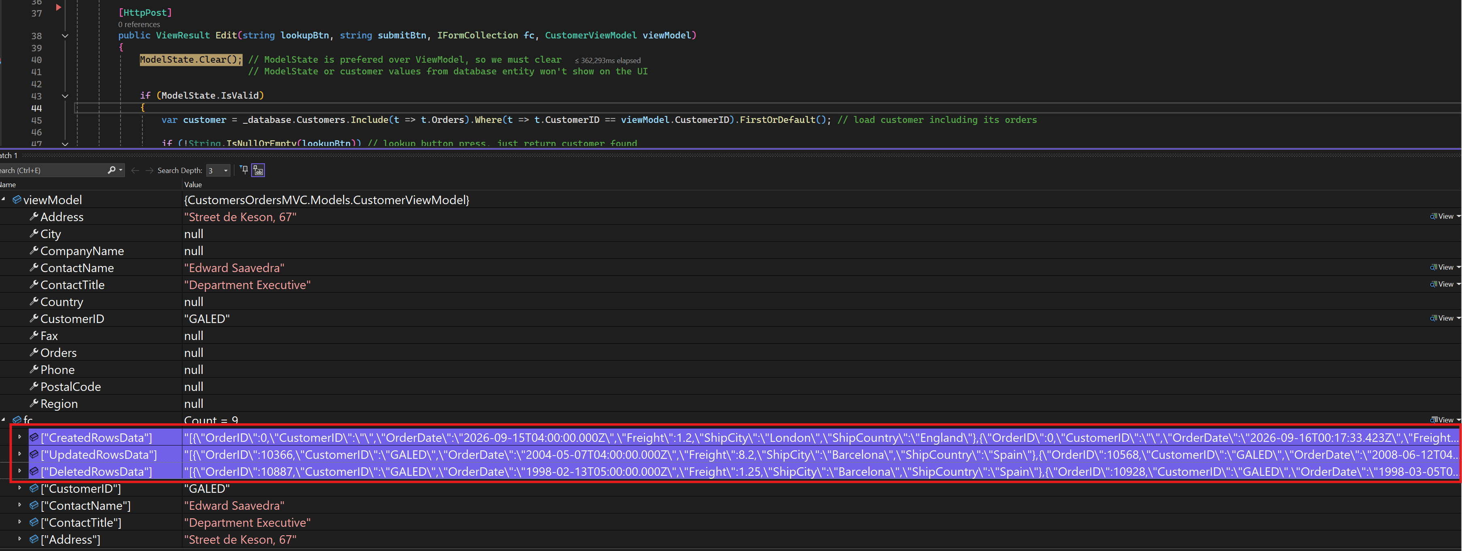This screenshot has height=551, width=1462.
Task: Toggle the pinned-items filter icon in Watch toolbar
Action: 244,170
